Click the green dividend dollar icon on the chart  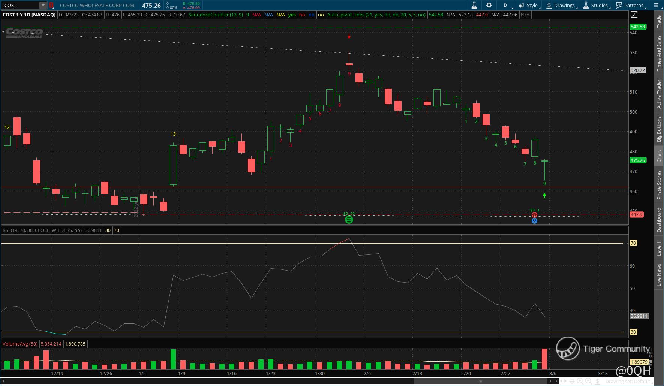click(x=349, y=220)
